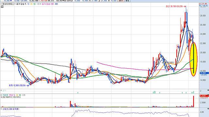The height and width of the screenshot is (117, 209).
Task: Click the 4.00 credit balance axis label
Action: (x=202, y=112)
